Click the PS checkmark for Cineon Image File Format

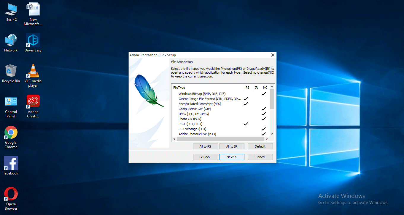pyautogui.click(x=246, y=99)
